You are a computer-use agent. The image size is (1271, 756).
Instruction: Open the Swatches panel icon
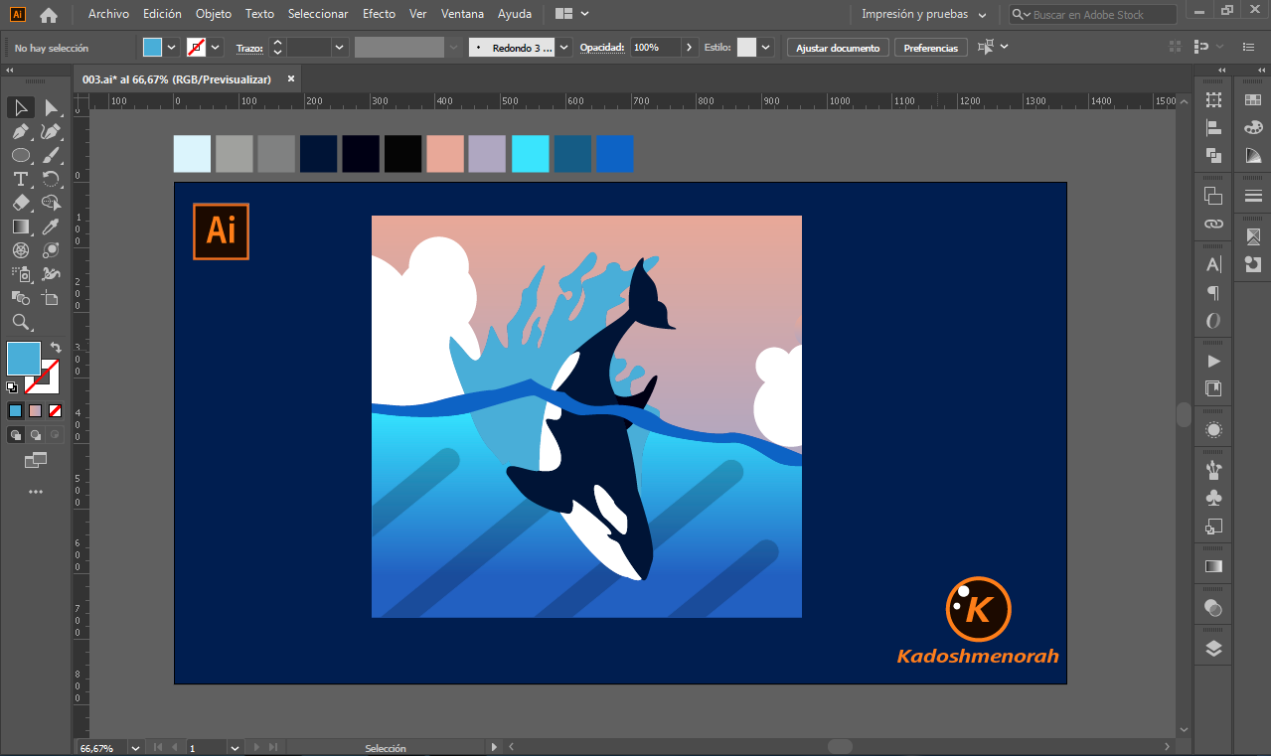click(x=1253, y=99)
